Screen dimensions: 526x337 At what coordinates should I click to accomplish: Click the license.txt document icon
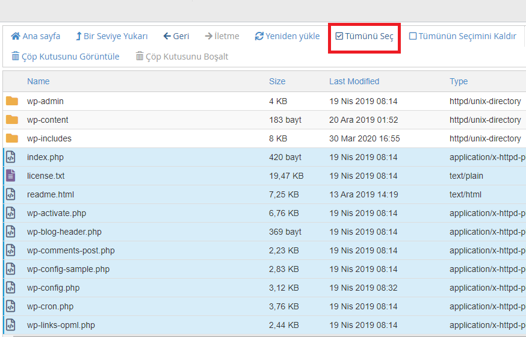(11, 176)
